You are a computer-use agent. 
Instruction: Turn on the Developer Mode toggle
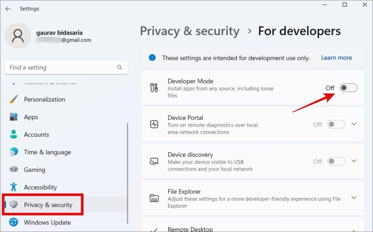[349, 88]
